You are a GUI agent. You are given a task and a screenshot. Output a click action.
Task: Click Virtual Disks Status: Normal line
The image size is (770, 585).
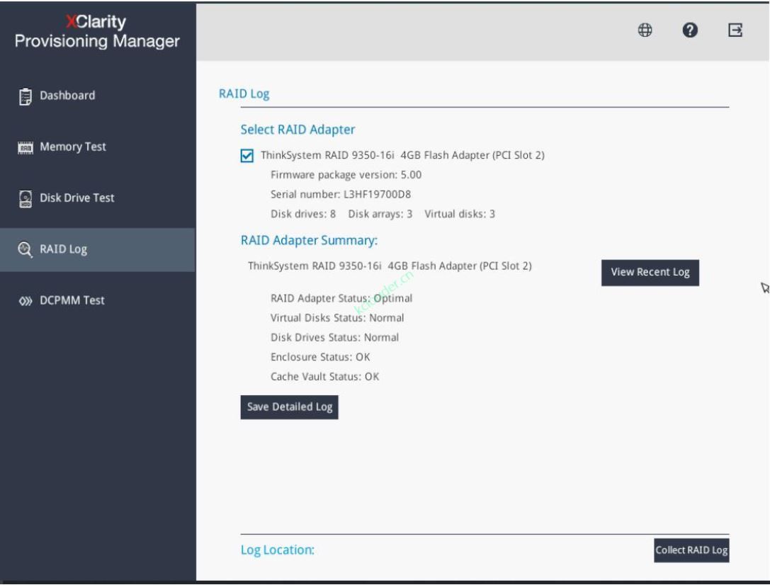(x=337, y=318)
